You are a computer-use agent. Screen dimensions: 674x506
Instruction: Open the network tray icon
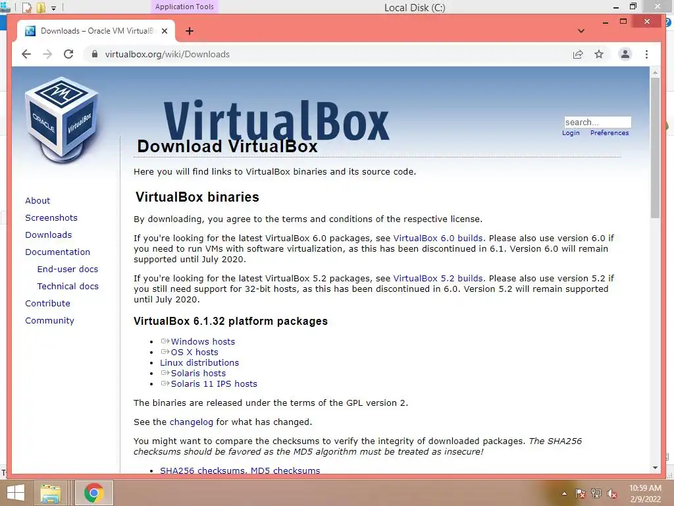click(x=596, y=493)
